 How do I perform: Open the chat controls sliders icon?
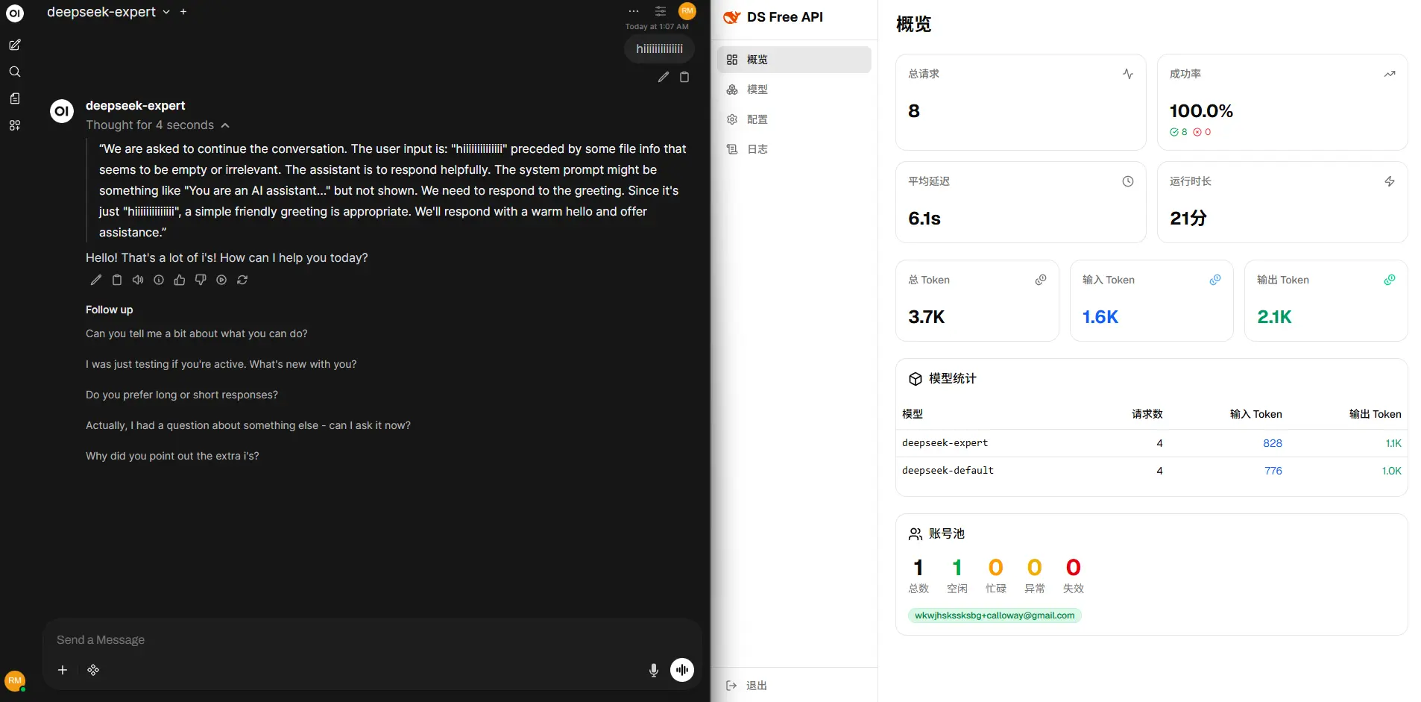click(661, 11)
